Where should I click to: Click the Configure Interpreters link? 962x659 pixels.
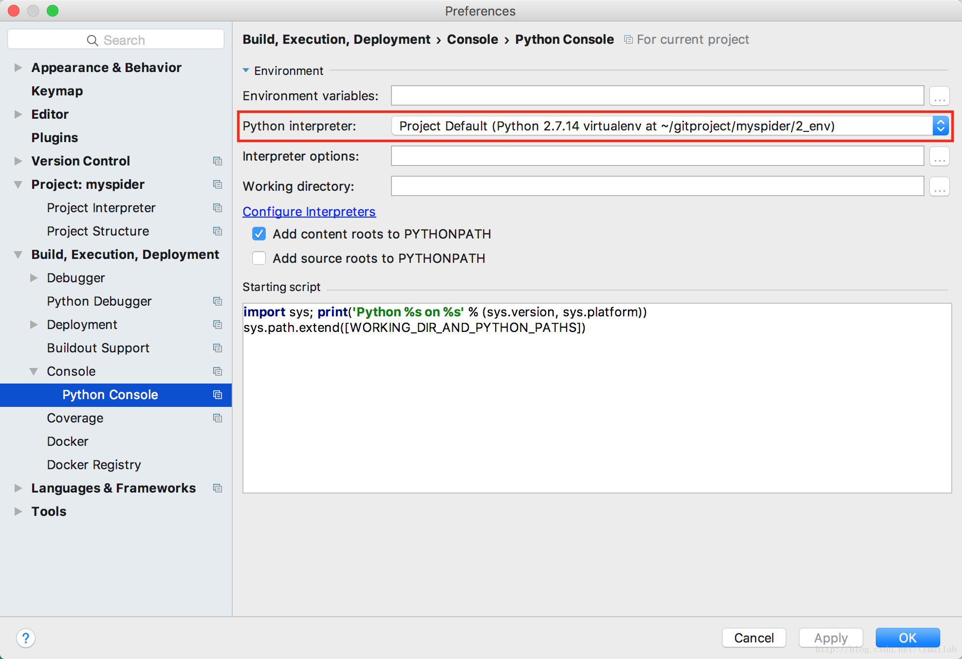[309, 212]
